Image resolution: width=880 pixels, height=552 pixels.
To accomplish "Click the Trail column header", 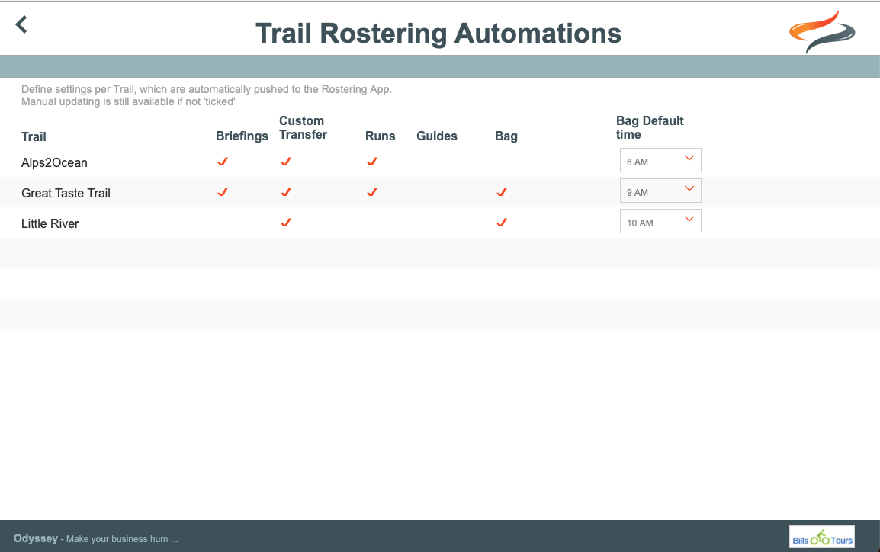I will pos(34,137).
